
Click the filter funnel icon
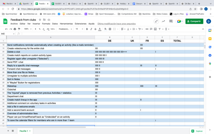pyautogui.click(x=159, y=29)
